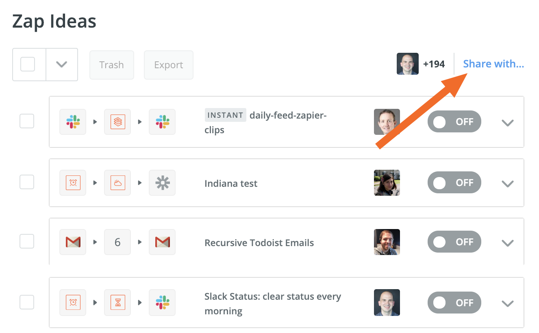Tick the select-all checkbox in the toolbar

click(28, 64)
